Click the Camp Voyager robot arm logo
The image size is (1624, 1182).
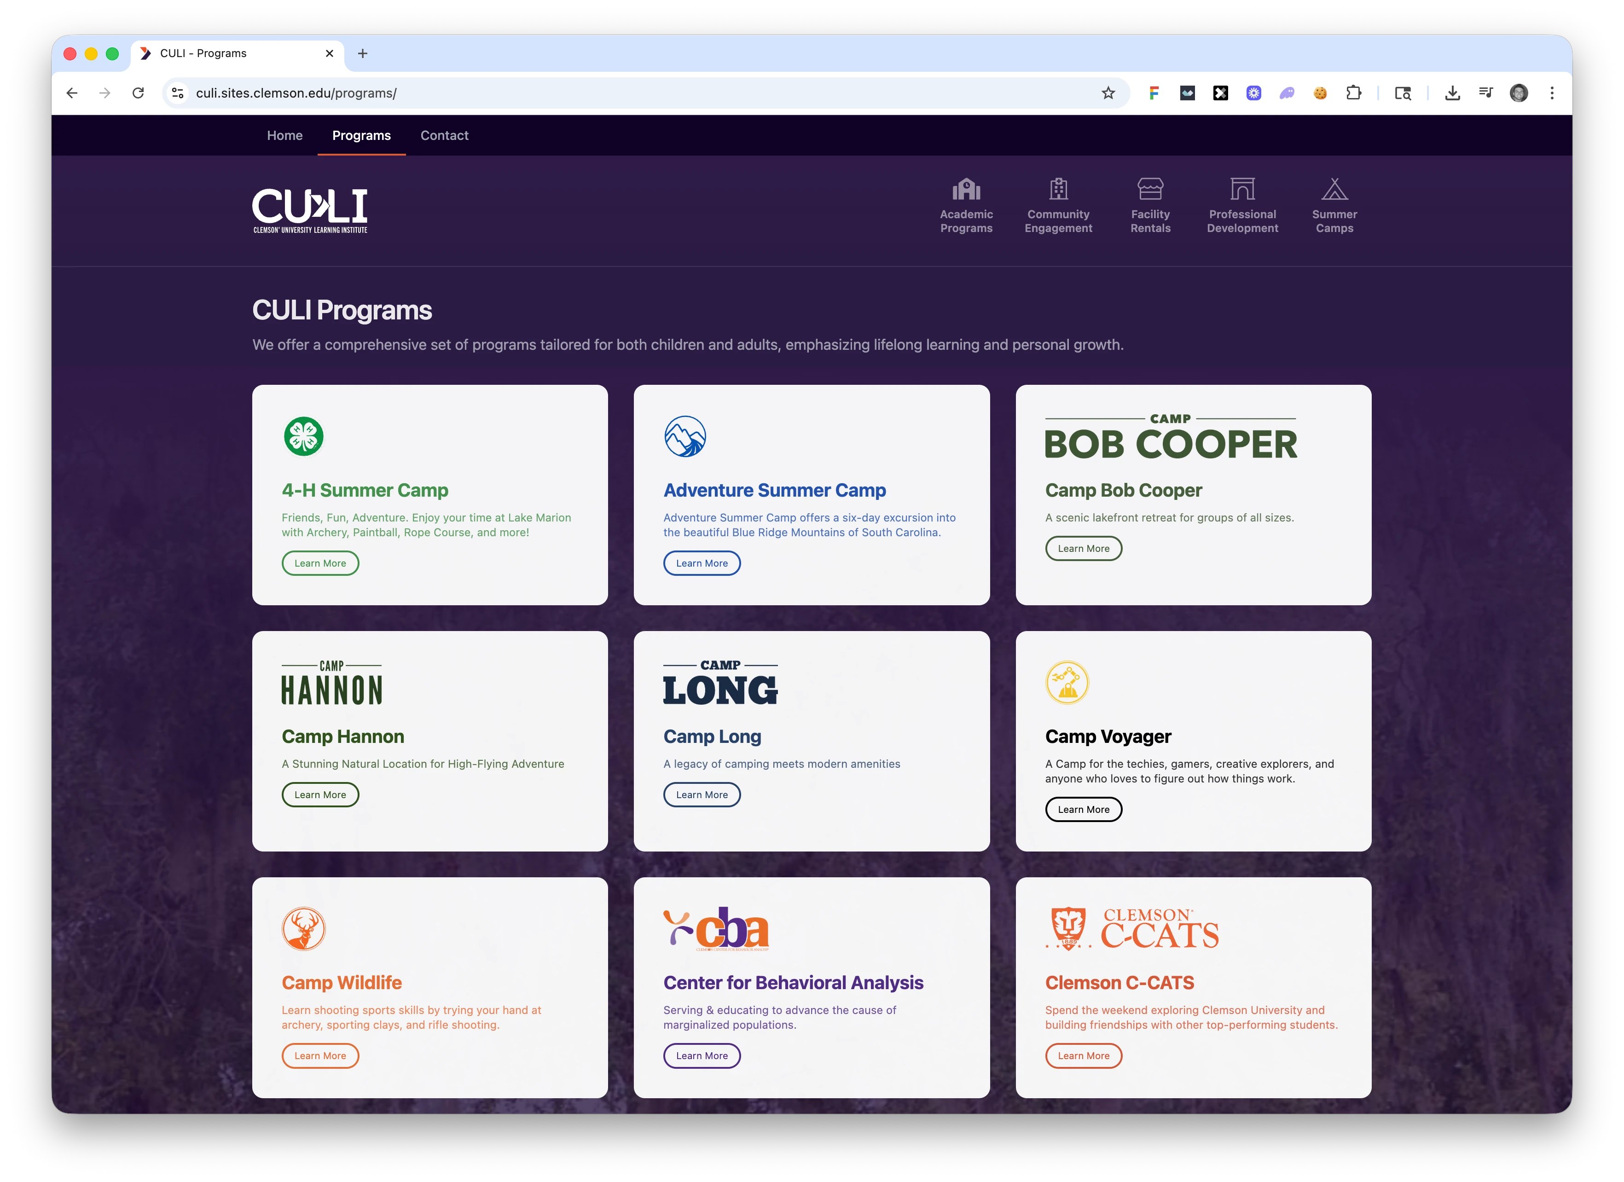coord(1067,682)
